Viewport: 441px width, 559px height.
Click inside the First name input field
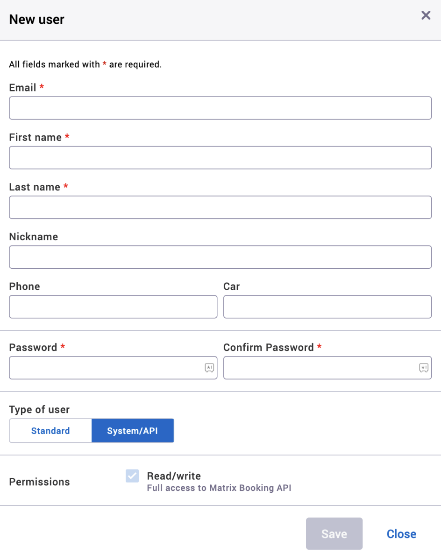(x=220, y=158)
